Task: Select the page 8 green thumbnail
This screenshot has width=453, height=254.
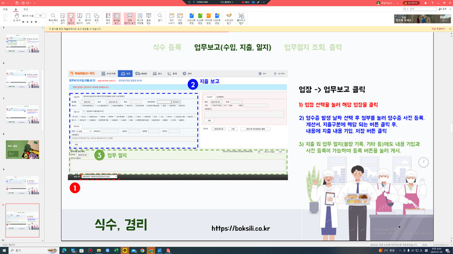Action: (22, 150)
